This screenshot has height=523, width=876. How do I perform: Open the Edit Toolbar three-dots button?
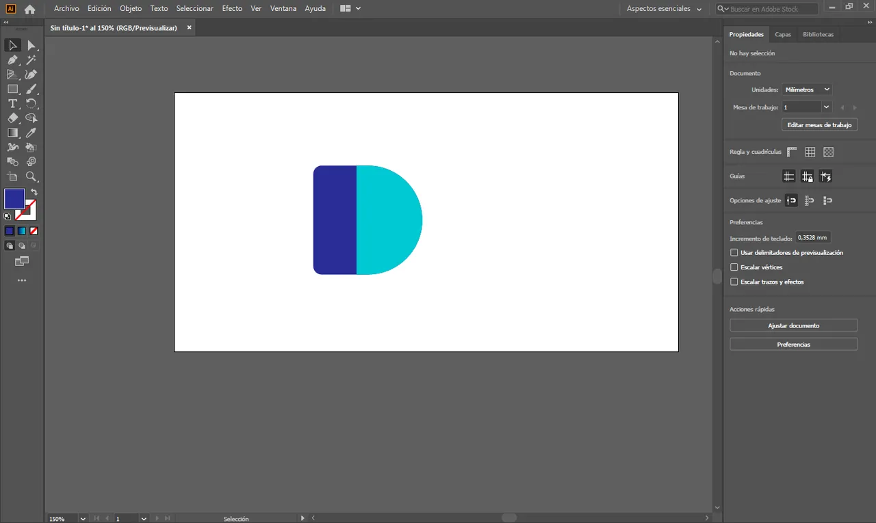[22, 280]
